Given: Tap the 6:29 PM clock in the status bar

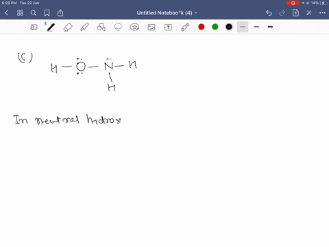Looking at the screenshot, I should [10, 3].
